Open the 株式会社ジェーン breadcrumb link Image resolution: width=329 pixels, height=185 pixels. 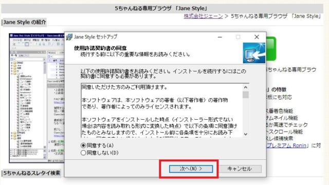pos(203,16)
